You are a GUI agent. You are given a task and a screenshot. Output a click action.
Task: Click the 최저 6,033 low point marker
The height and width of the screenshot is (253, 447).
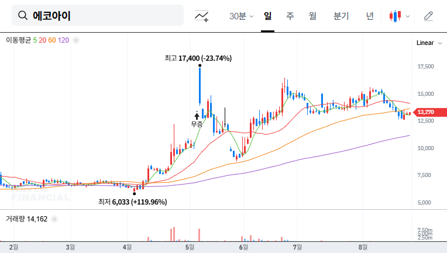pos(134,194)
